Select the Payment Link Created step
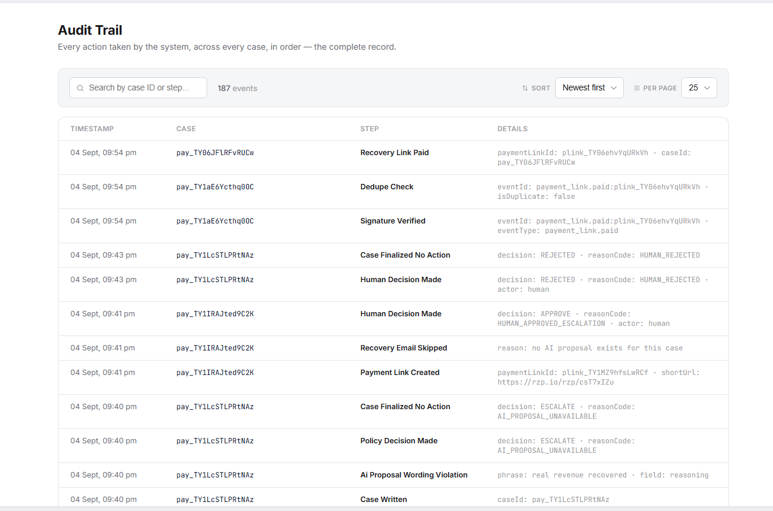The image size is (773, 511). coord(400,373)
